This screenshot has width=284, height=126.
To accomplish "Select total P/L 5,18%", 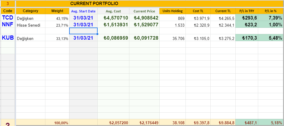I will [271, 122].
